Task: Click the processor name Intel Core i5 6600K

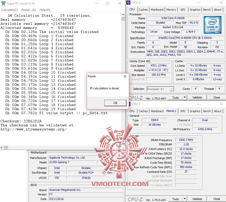Action: point(173,18)
